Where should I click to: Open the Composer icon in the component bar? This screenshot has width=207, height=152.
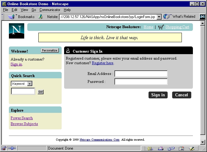[192, 149]
